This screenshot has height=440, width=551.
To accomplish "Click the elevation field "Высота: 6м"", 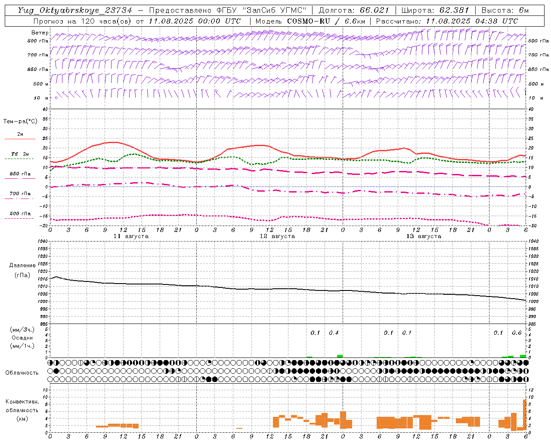I will (505, 10).
